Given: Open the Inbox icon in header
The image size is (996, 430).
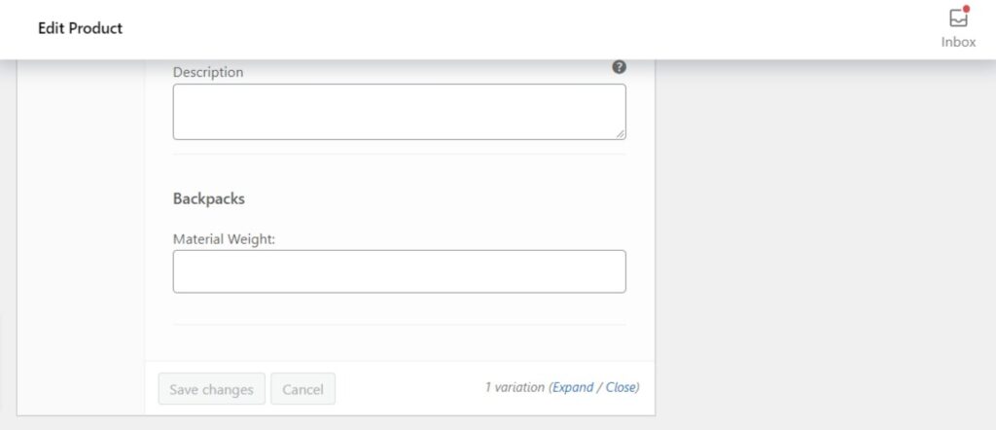Looking at the screenshot, I should click(958, 18).
